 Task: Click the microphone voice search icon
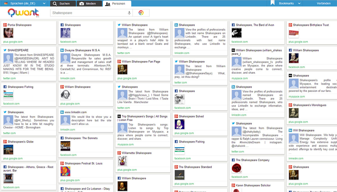click(x=129, y=13)
